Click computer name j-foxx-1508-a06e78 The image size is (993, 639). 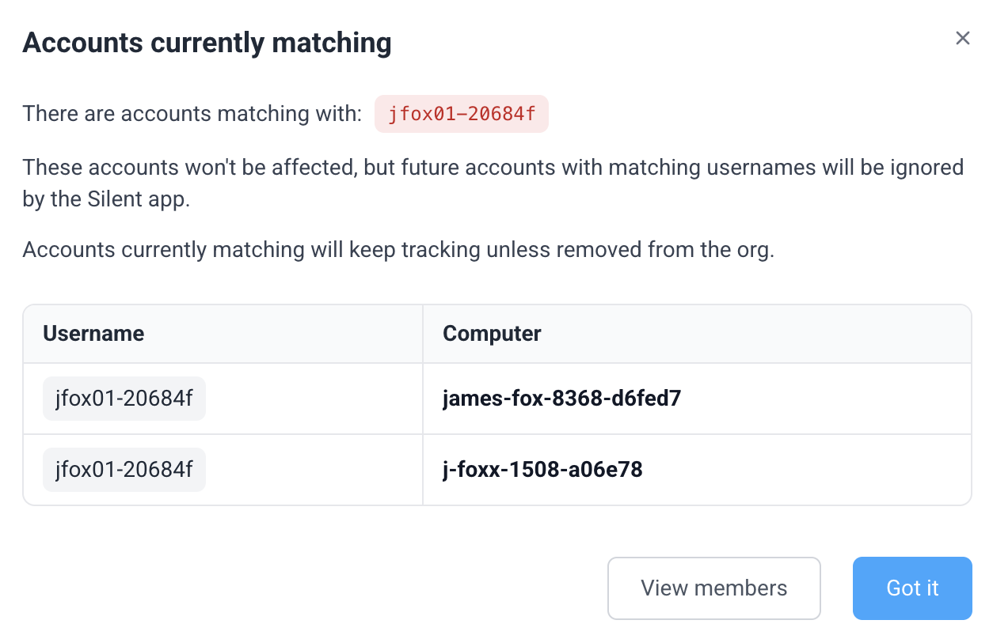(542, 470)
